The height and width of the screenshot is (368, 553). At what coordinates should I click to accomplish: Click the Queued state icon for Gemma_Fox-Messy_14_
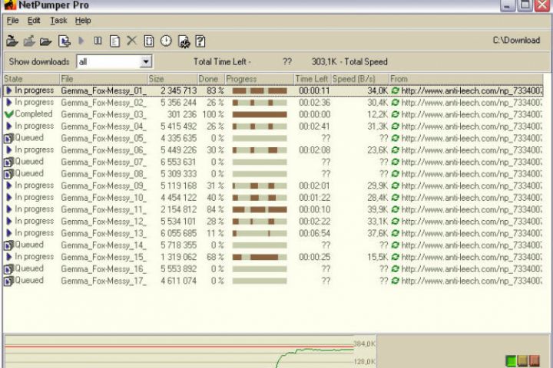click(x=8, y=245)
